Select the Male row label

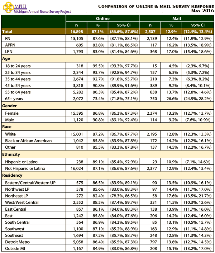click(x=10, y=120)
